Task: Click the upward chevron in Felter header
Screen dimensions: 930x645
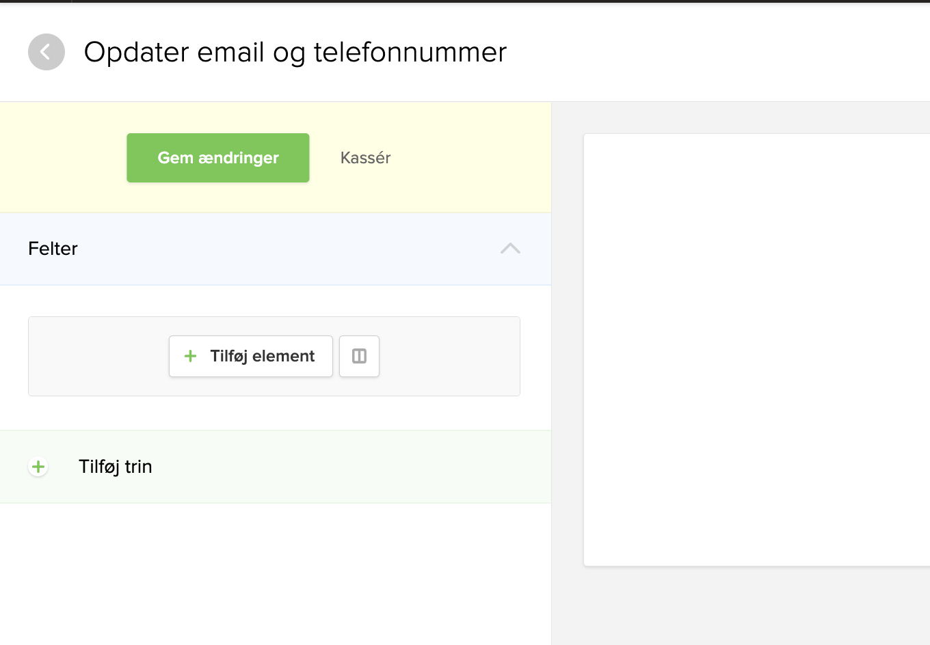Action: pos(509,249)
